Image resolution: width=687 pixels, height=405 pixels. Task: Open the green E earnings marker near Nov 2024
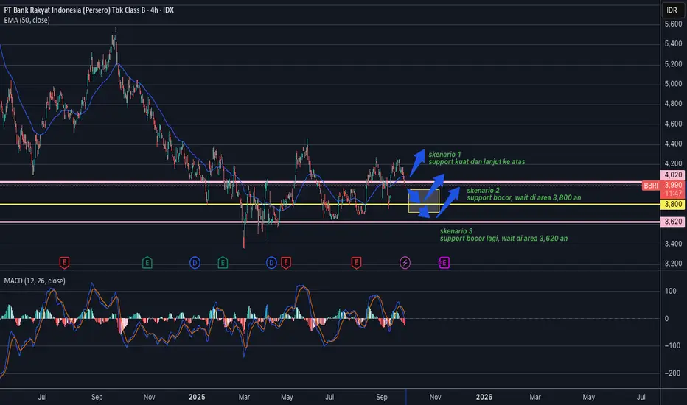point(147,263)
